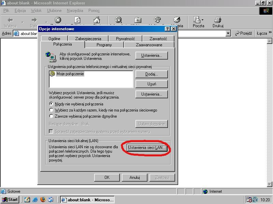The image size is (273, 204).
Task: Switch to the Ogólne tab
Action: click(55, 38)
